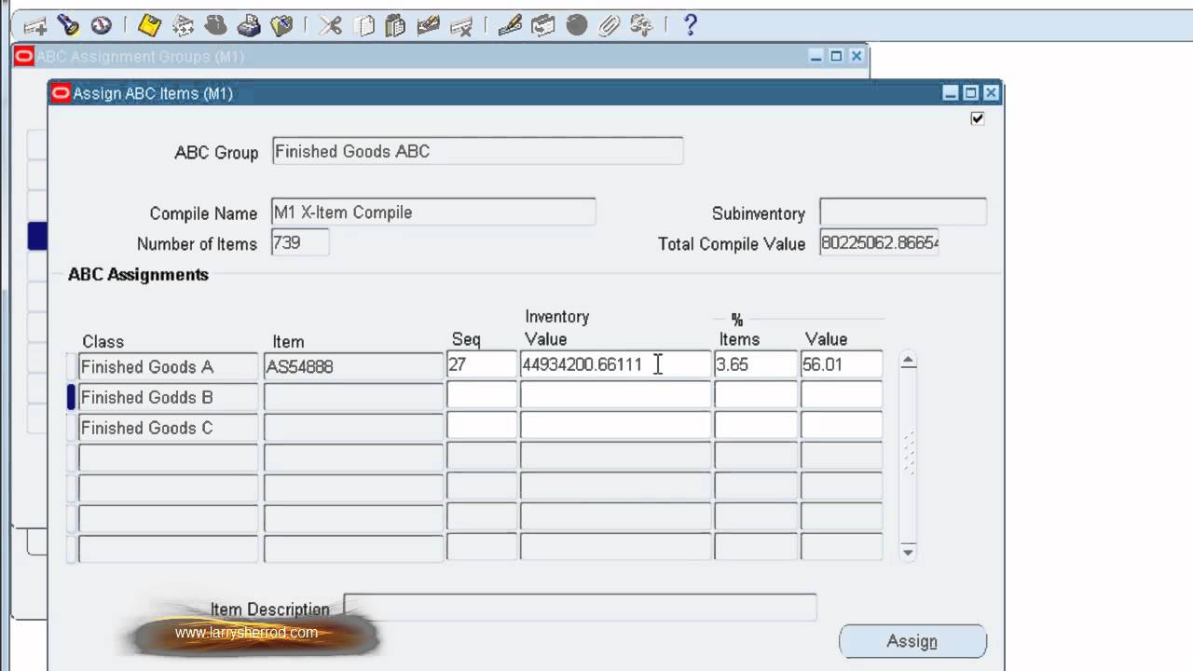Click the Clear Record eraser icon

coord(428,25)
